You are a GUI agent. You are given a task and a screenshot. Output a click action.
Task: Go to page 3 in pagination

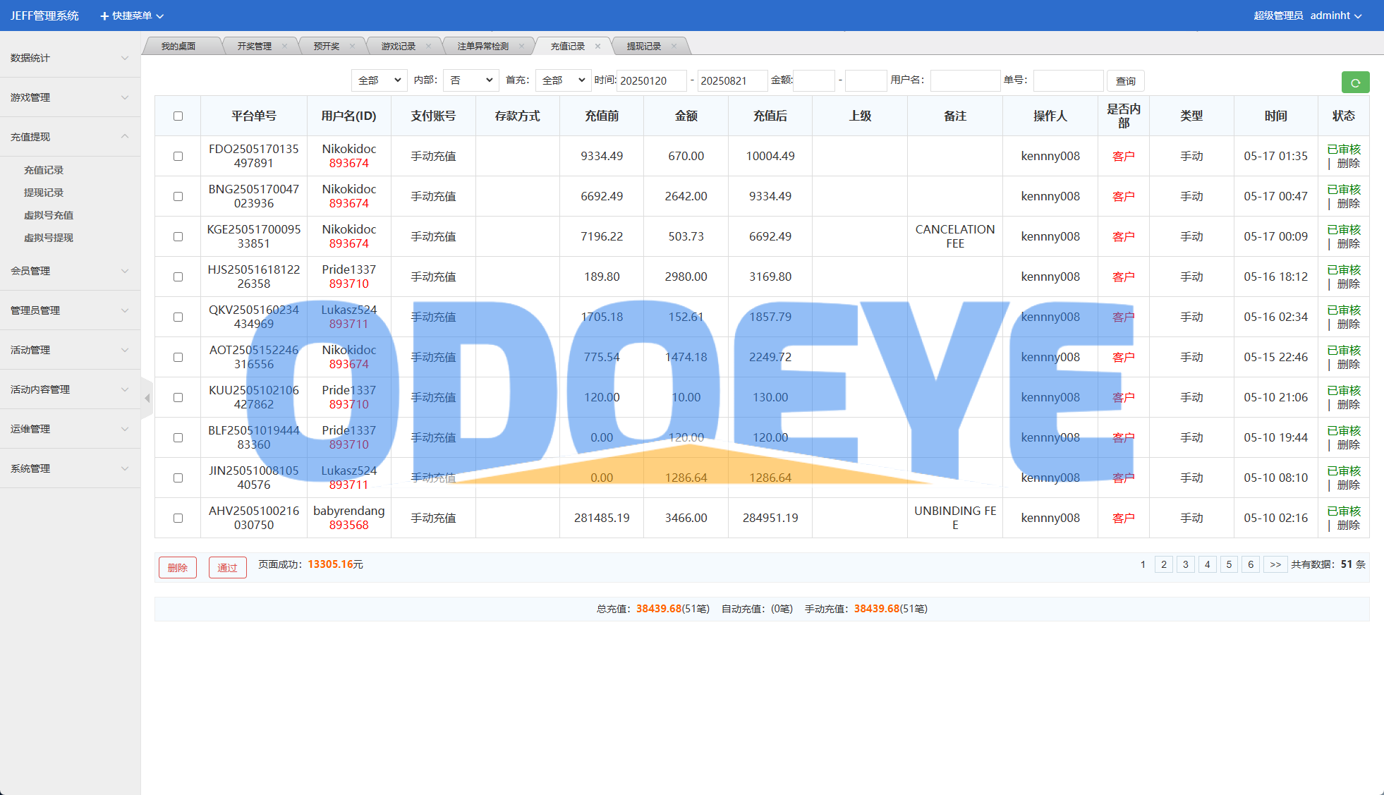(1185, 564)
